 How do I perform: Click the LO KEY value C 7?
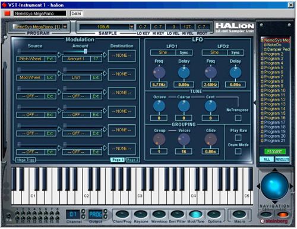pyautogui.click(x=143, y=27)
